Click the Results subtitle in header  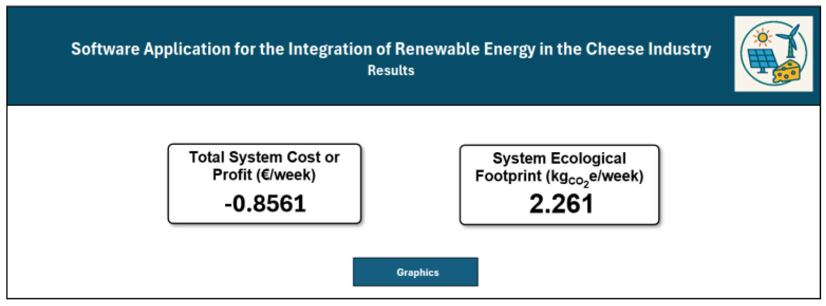point(391,70)
